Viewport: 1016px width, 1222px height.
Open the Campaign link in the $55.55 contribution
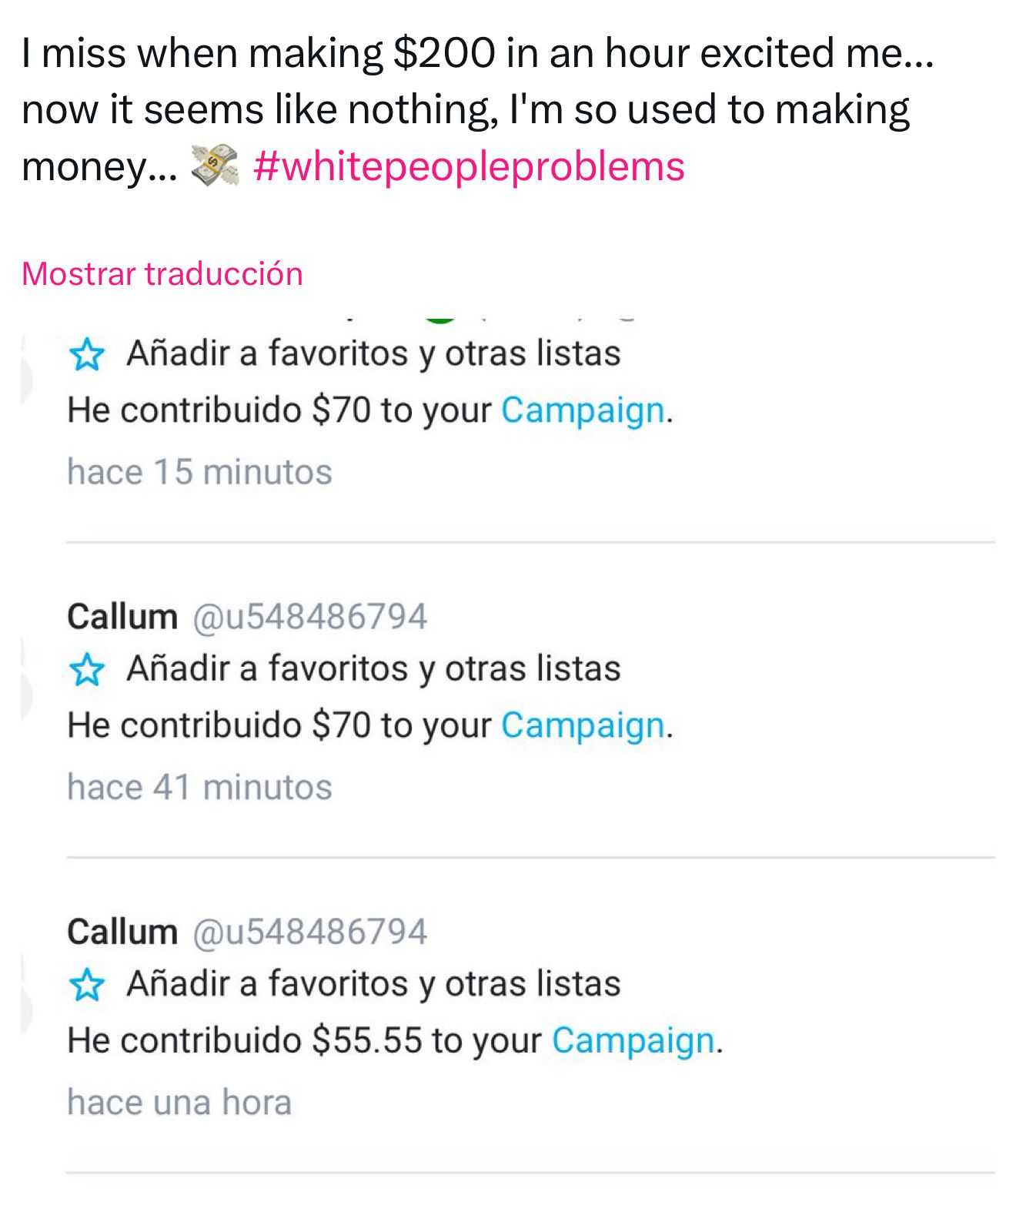[633, 1040]
